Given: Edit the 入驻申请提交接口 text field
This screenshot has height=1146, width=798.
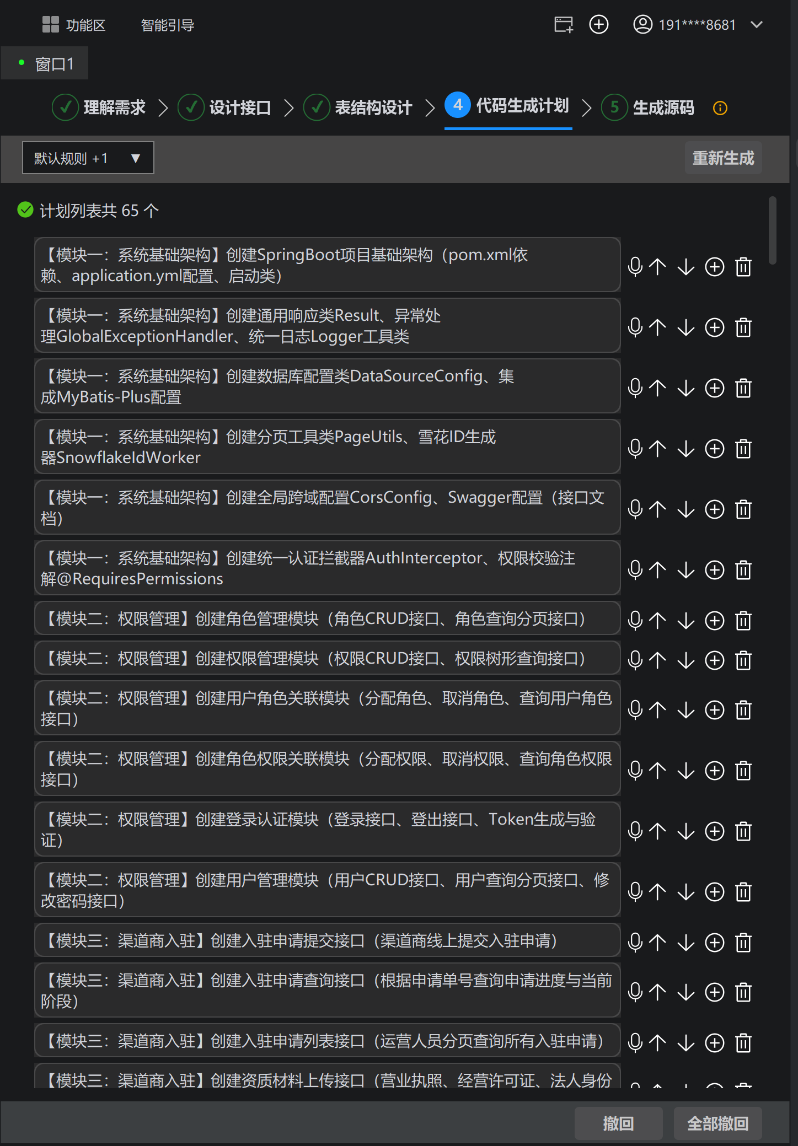Looking at the screenshot, I should [328, 940].
